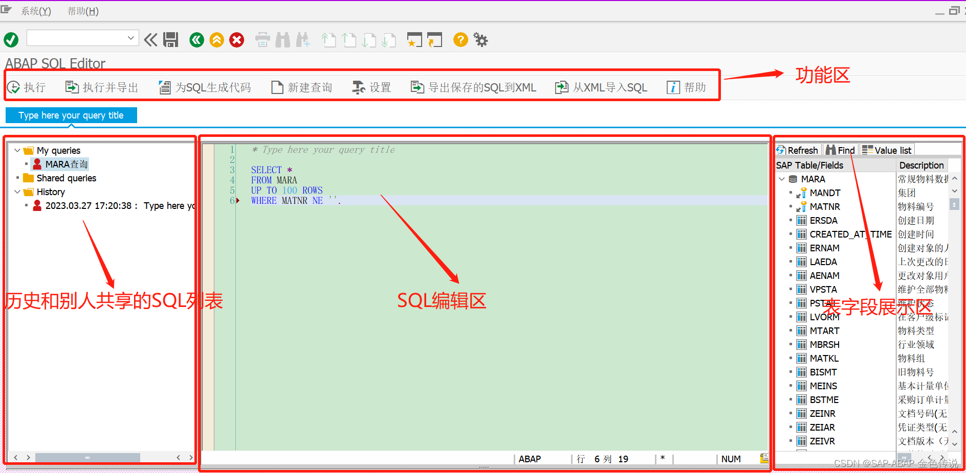Click the Refresh button in fields panel

coord(798,150)
